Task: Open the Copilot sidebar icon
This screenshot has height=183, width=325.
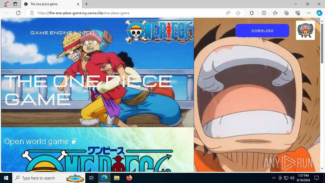Action: pos(319,13)
